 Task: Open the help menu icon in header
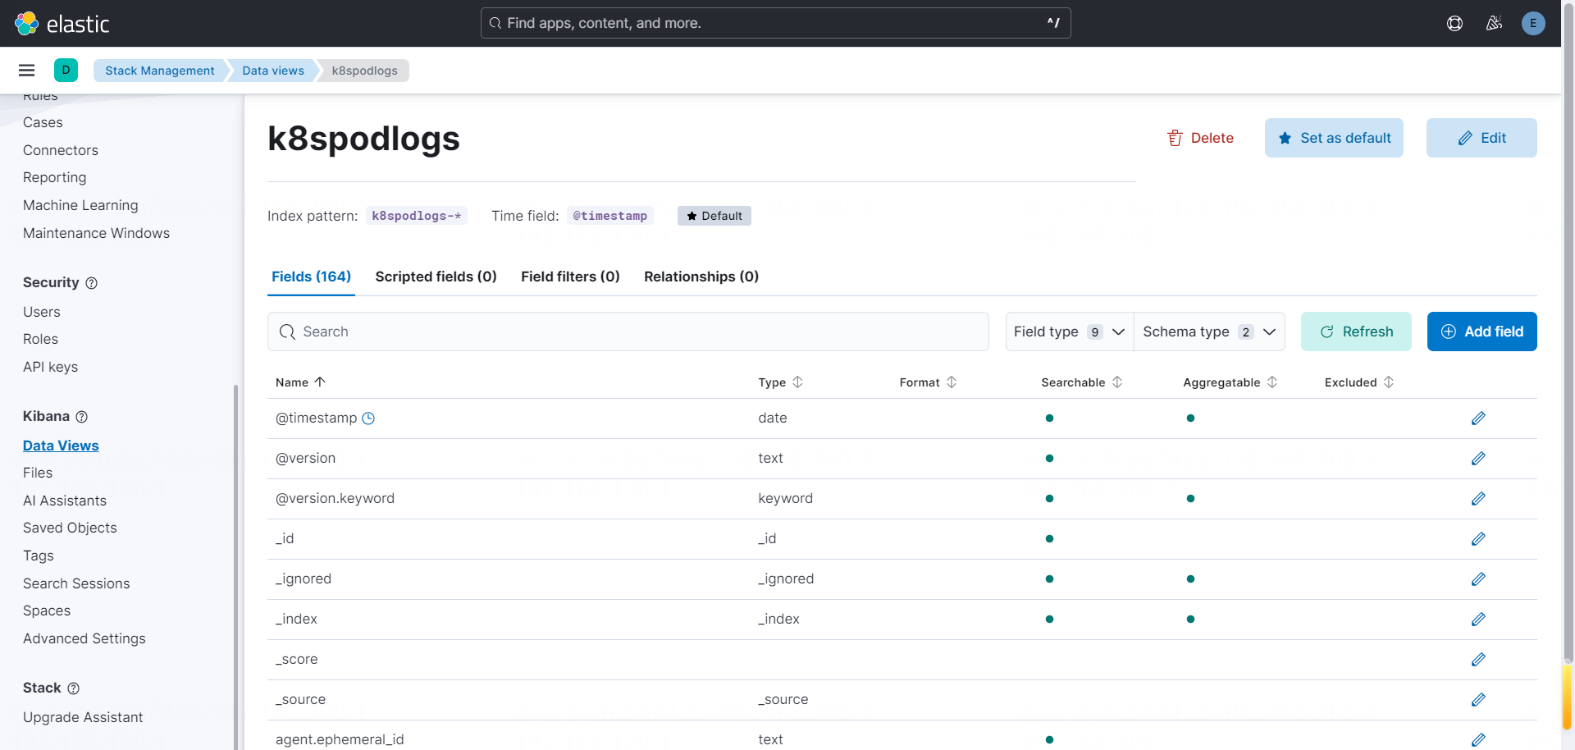point(1454,23)
